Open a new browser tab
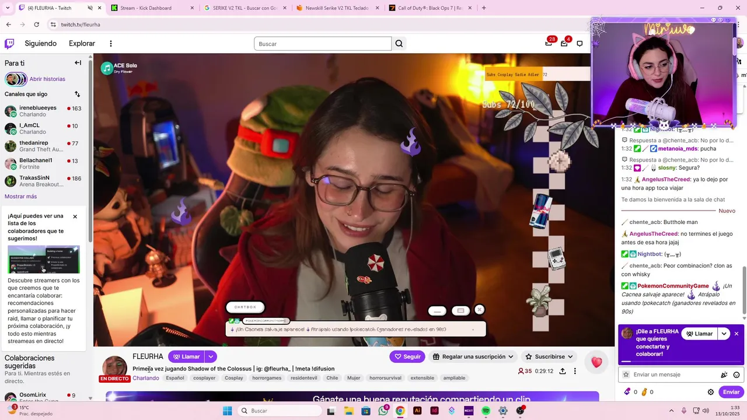The width and height of the screenshot is (747, 420). 484,8
